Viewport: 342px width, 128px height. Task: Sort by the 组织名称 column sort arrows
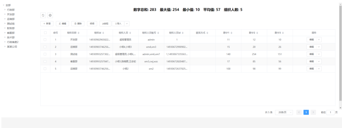(x=79, y=33)
